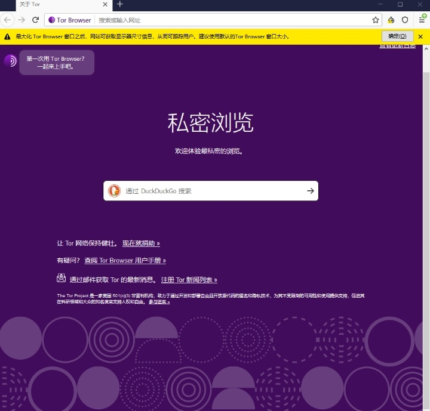Image resolution: width=430 pixels, height=411 pixels.
Task: Open a new tab with plus button
Action: [120, 4]
